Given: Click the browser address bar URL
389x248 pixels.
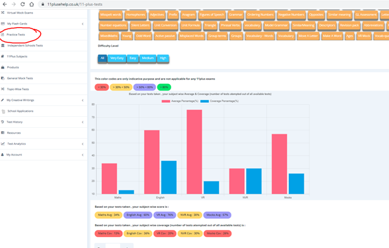Looking at the screenshot, I should point(75,5).
